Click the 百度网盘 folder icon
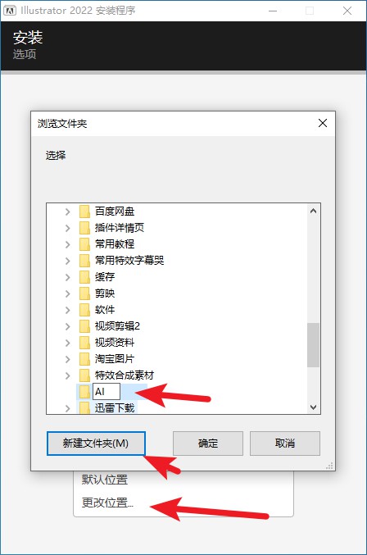The width and height of the screenshot is (367, 555). click(84, 212)
